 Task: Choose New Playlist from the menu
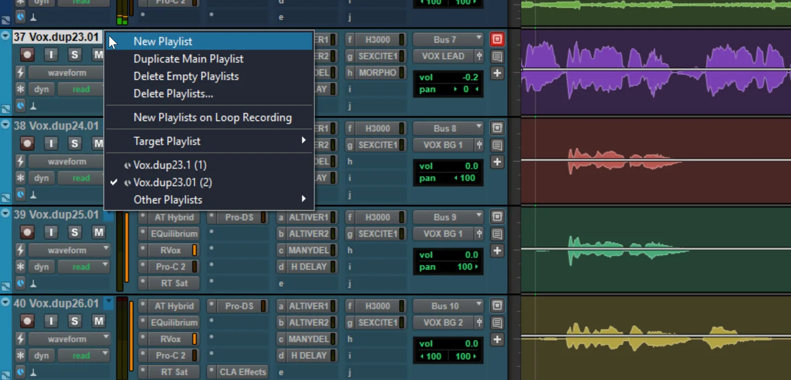[x=210, y=42]
